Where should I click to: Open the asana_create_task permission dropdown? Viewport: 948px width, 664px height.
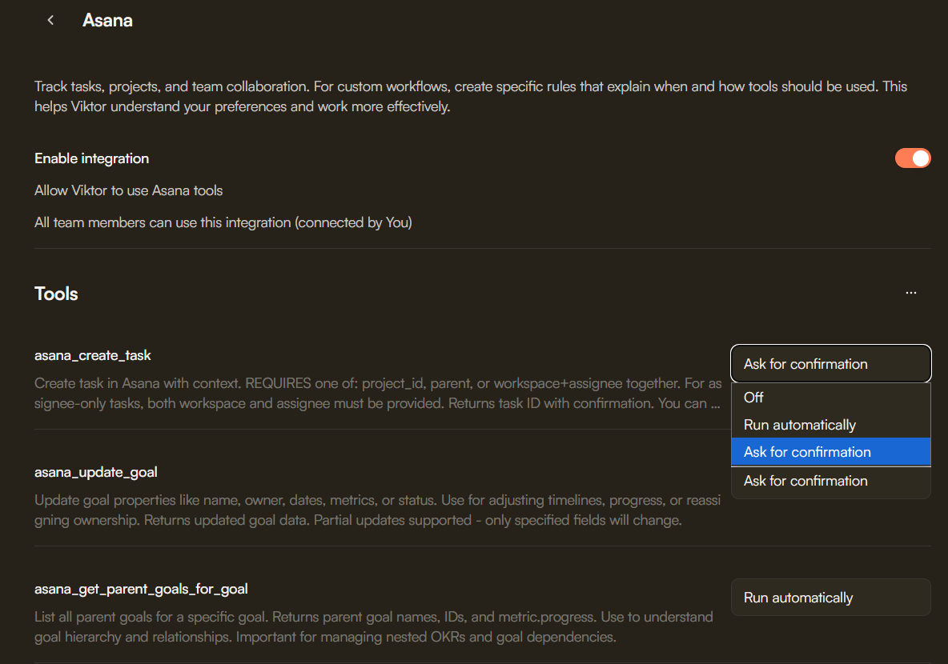(831, 364)
